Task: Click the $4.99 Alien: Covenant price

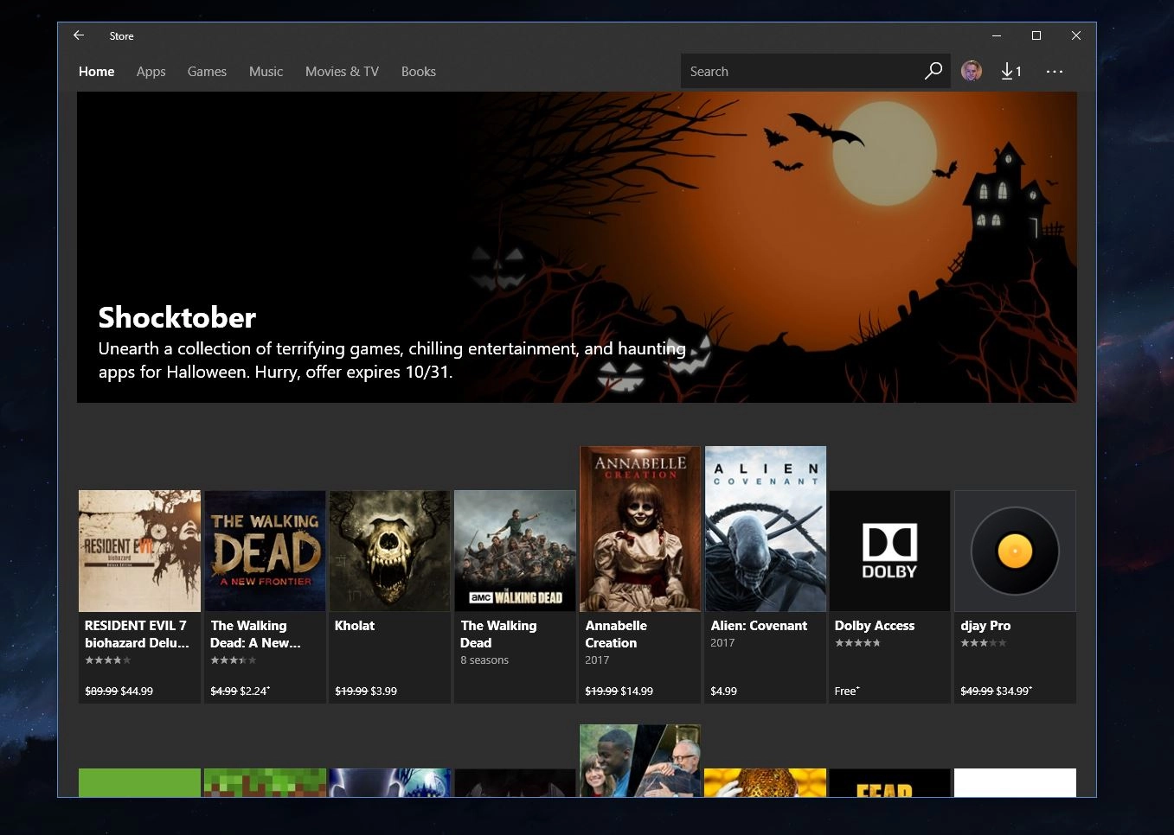Action: pyautogui.click(x=724, y=691)
